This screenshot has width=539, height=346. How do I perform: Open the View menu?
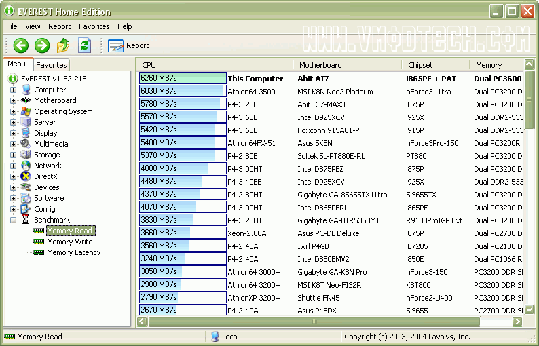[x=33, y=26]
